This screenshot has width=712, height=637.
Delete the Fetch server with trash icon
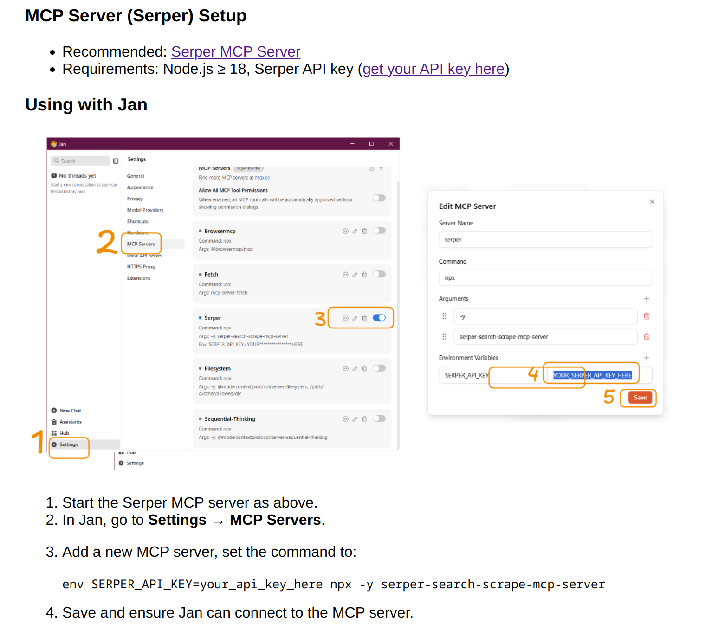[x=364, y=275]
